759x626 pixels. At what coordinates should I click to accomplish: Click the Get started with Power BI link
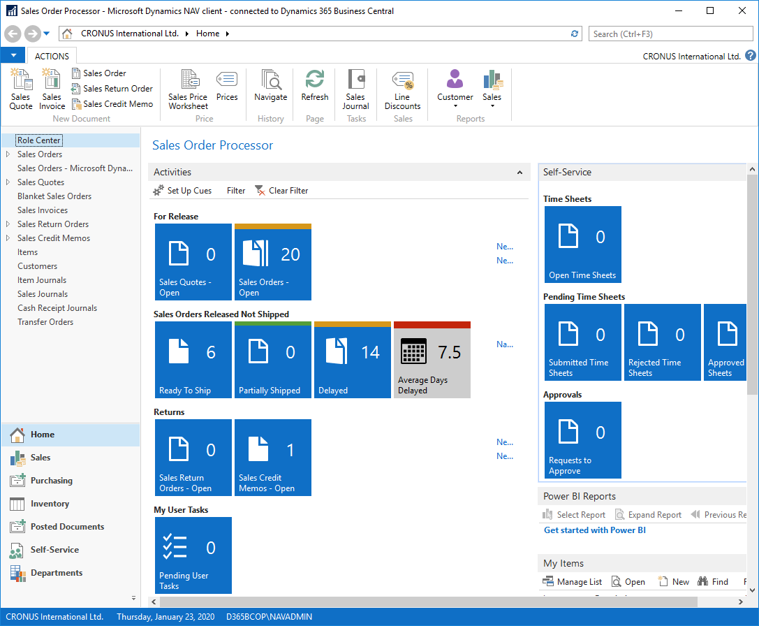[x=594, y=530]
